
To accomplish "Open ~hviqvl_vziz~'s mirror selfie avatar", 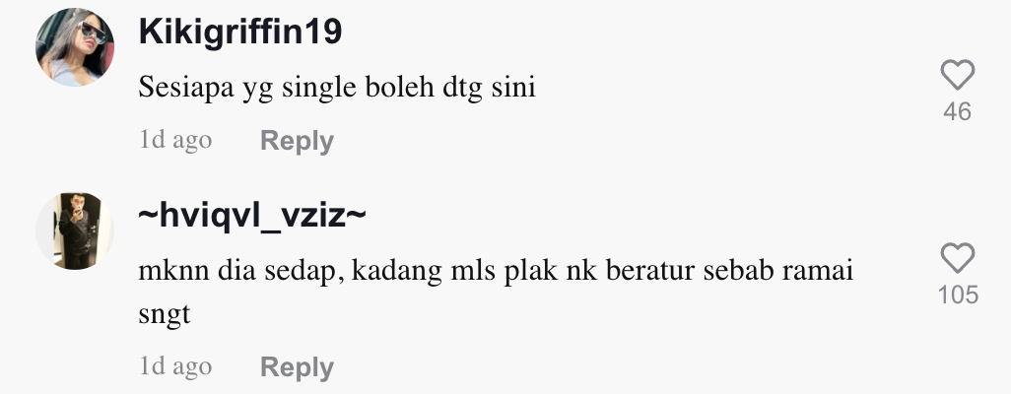I will [75, 230].
